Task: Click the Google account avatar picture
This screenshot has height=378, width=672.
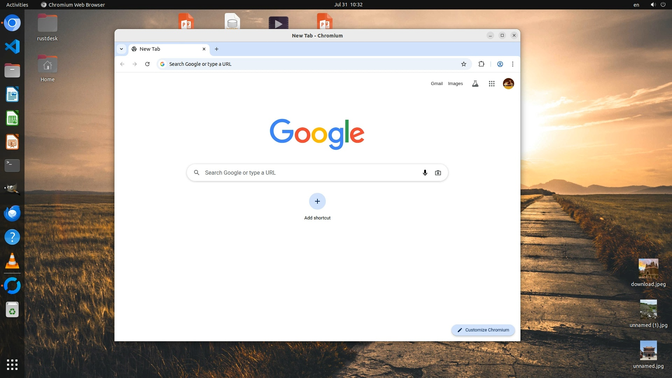Action: [x=508, y=84]
